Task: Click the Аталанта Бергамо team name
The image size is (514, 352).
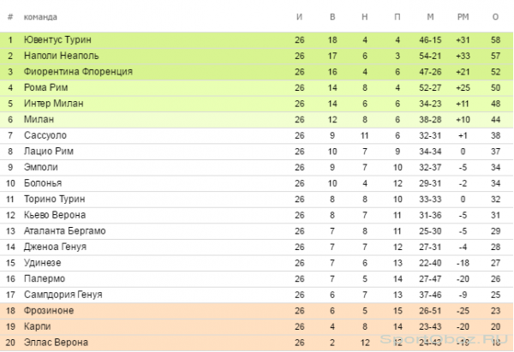Action: [64, 231]
